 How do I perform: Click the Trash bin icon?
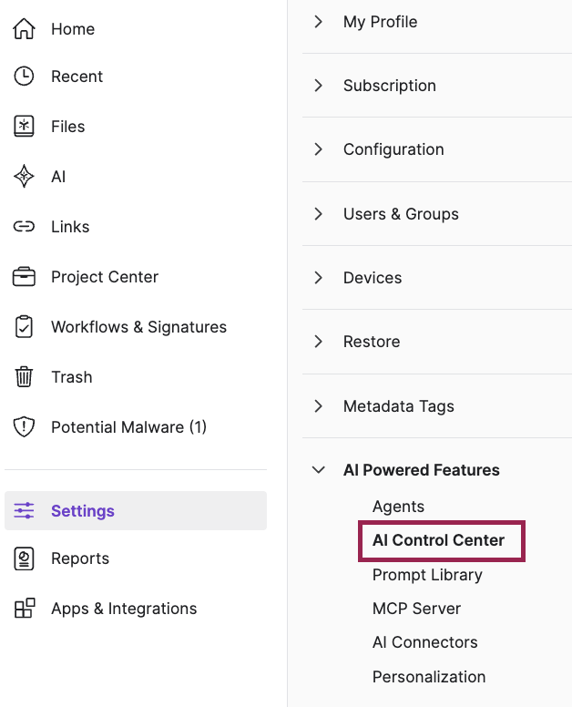24,377
